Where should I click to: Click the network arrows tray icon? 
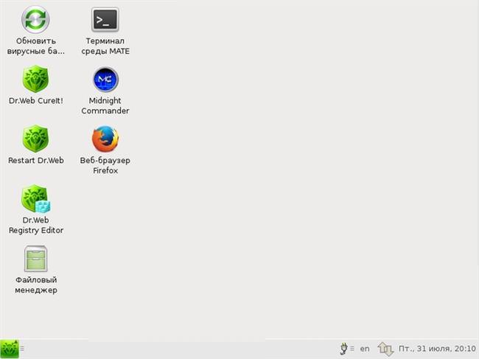pyautogui.click(x=385, y=349)
